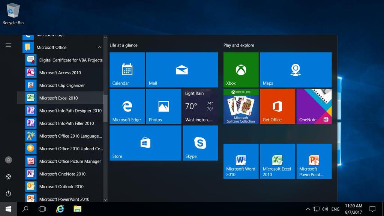Open Microsoft Office Picture Manager
The image size is (384, 216).
[60, 161]
